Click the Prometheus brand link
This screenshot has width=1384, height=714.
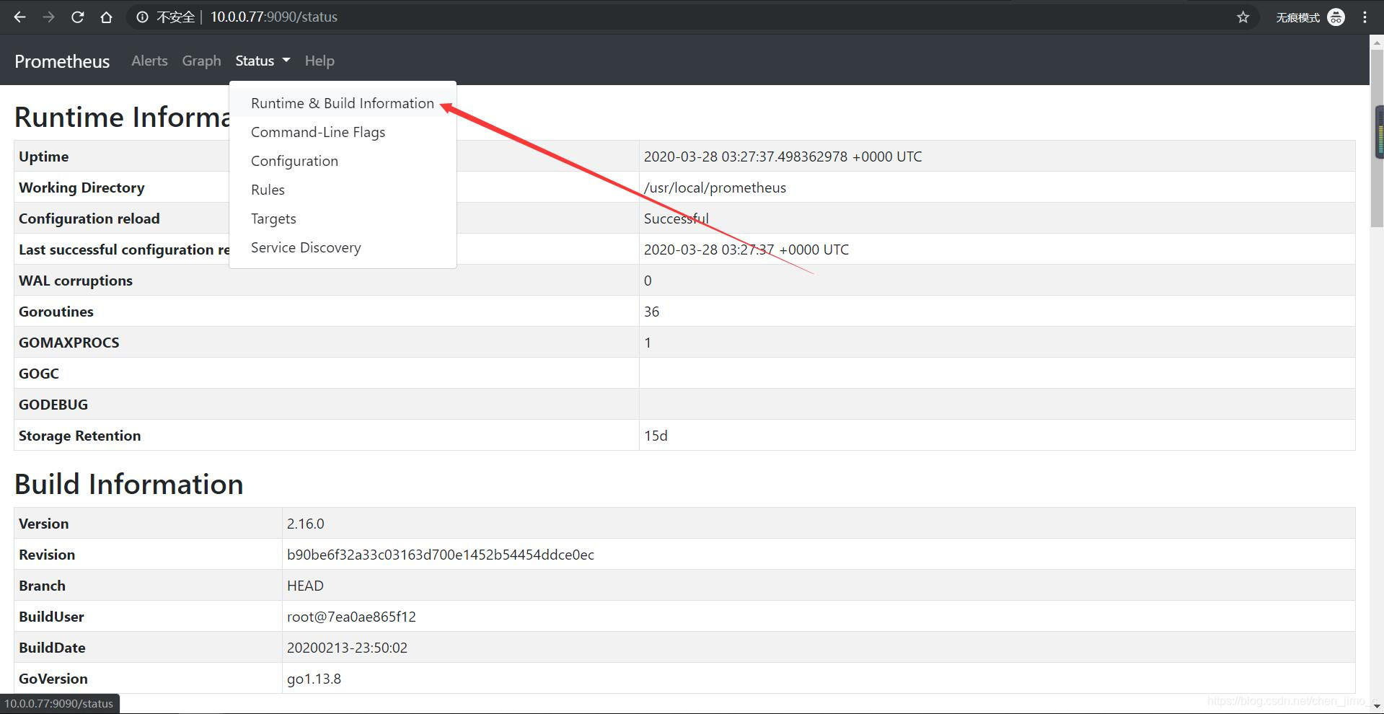coord(62,61)
